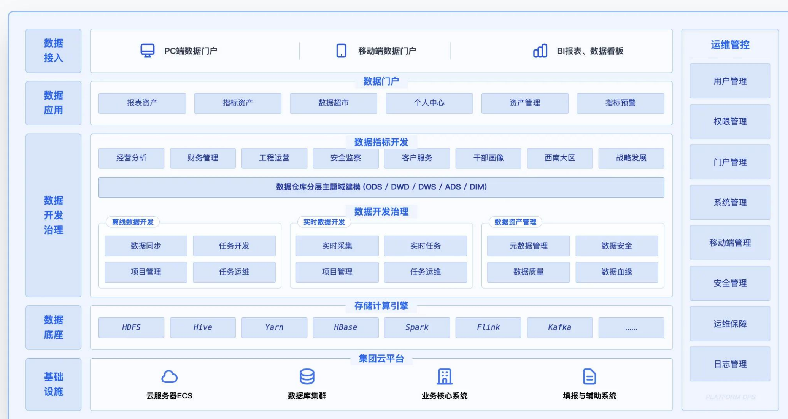
Task: Click the BI报表 bar chart icon
Action: point(540,51)
